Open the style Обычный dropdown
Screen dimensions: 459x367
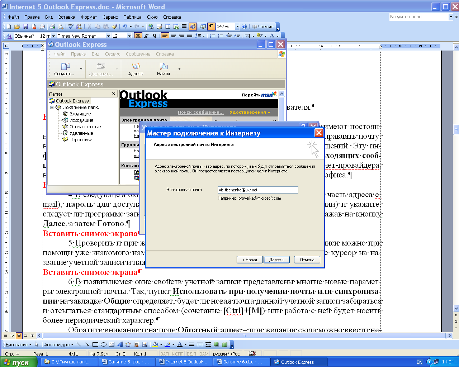tap(54, 36)
